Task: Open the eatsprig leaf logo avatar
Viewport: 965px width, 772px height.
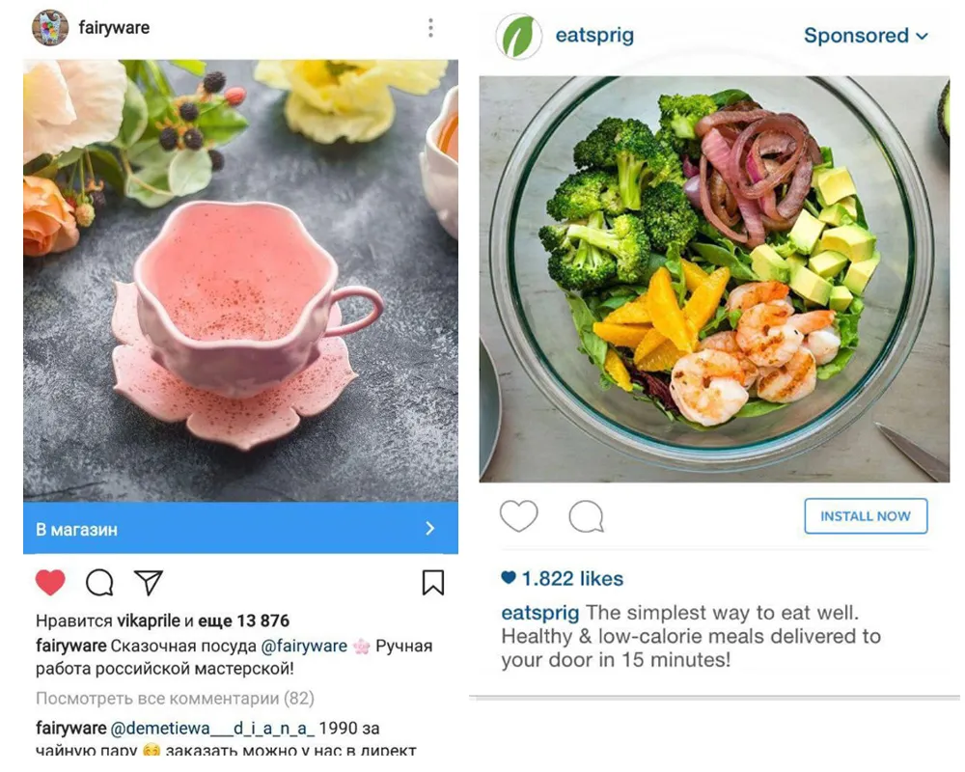Action: [x=518, y=37]
